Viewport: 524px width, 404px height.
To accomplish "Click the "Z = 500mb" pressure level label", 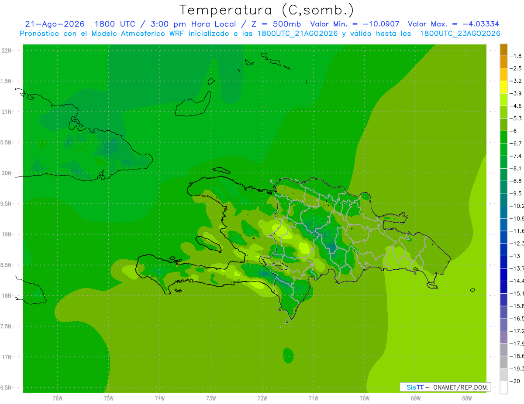I will pos(276,24).
